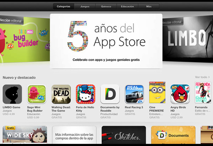
Task: Open the Sago Mini Bug Builder icon
Action: pyautogui.click(x=37, y=94)
